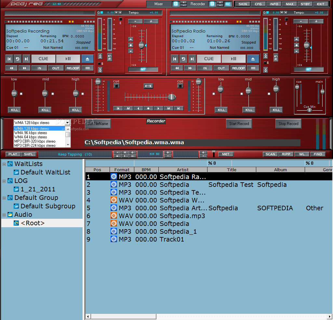Kill the low EQ on left channel
Image resolution: width=333 pixels, height=320 pixels.
tap(14, 110)
